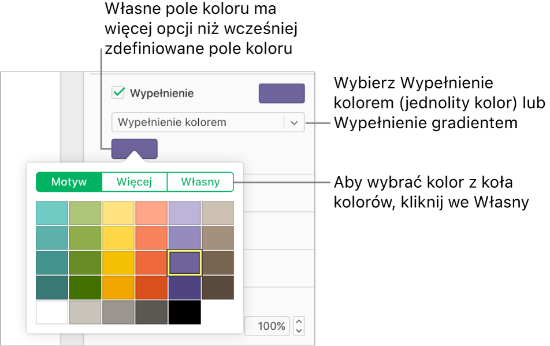The image size is (550, 346).
Task: Pick the medium teal swatch in second row
Action: 52,237
